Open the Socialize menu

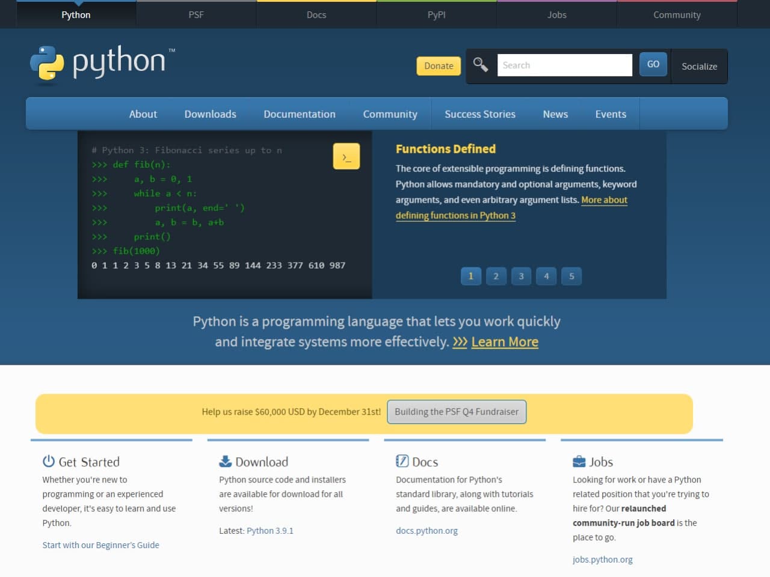click(700, 66)
